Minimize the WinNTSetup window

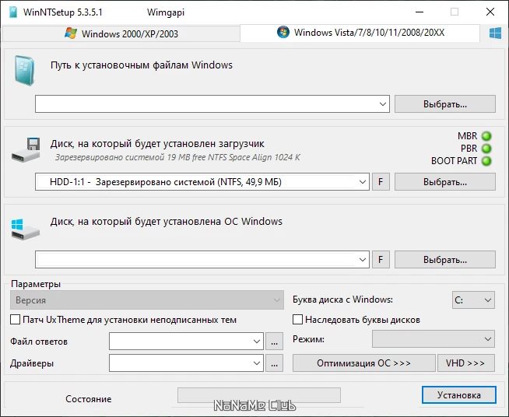point(419,12)
